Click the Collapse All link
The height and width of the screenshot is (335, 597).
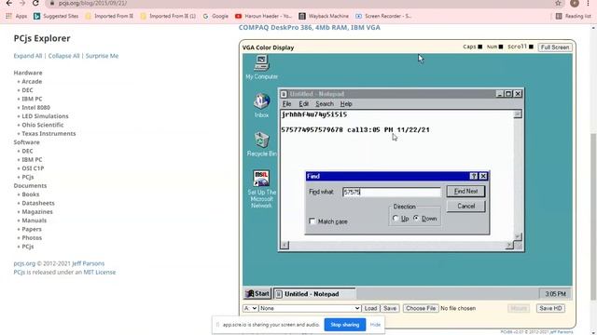[x=63, y=56]
